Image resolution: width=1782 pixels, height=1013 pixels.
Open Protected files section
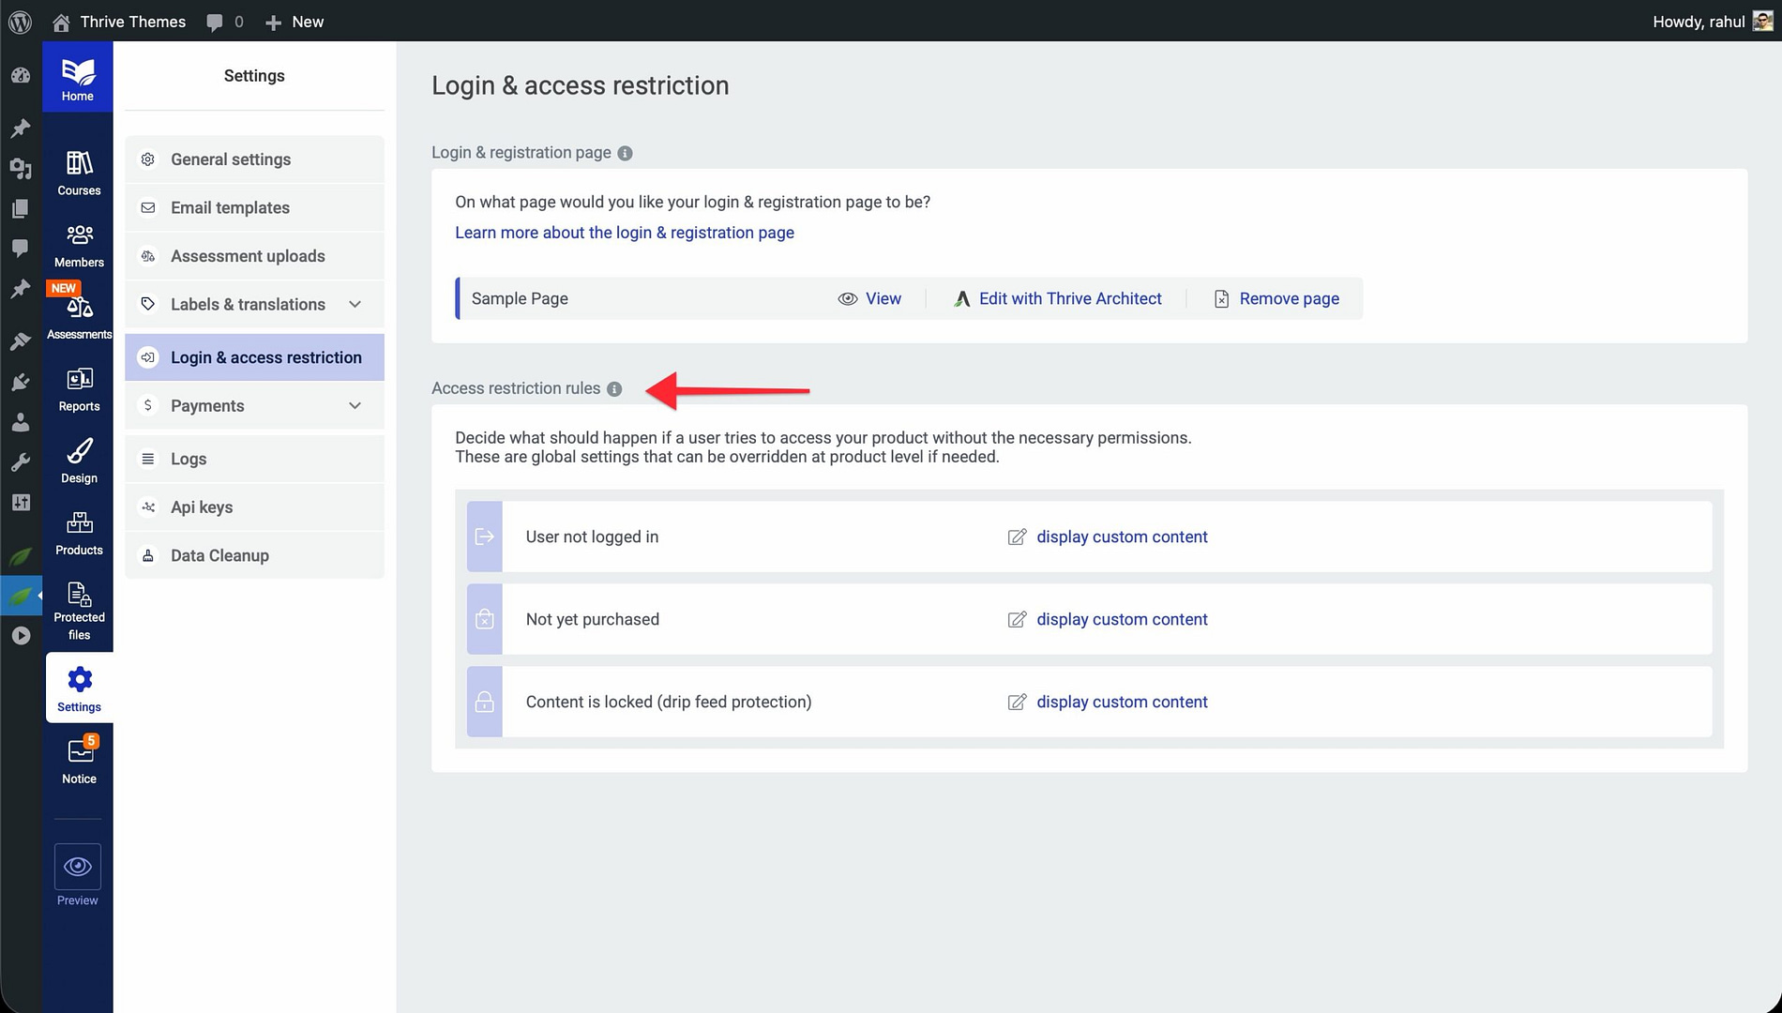tap(79, 610)
